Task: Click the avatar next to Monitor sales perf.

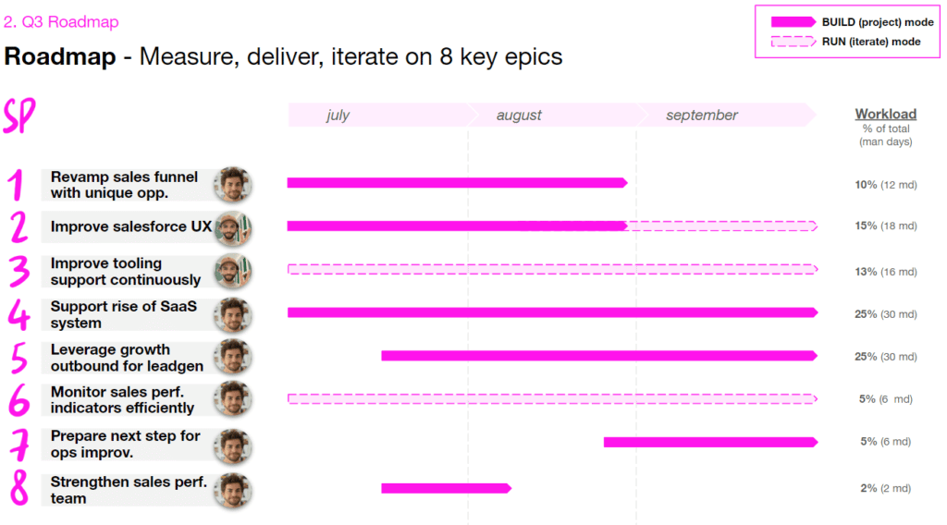Action: click(x=232, y=399)
